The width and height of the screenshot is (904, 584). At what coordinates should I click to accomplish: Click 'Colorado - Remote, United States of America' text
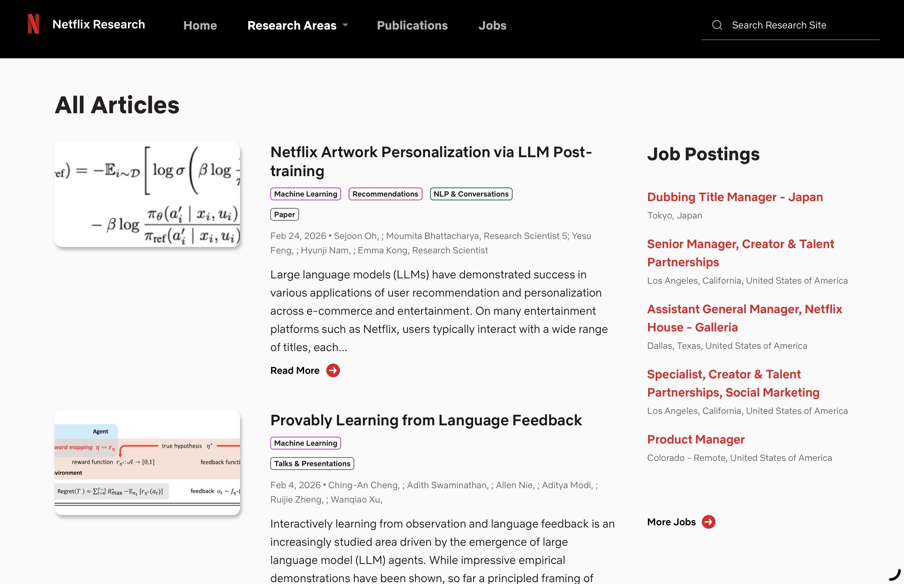739,458
